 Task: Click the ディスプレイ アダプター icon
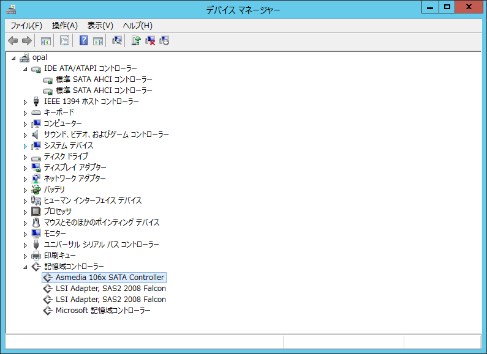point(36,168)
